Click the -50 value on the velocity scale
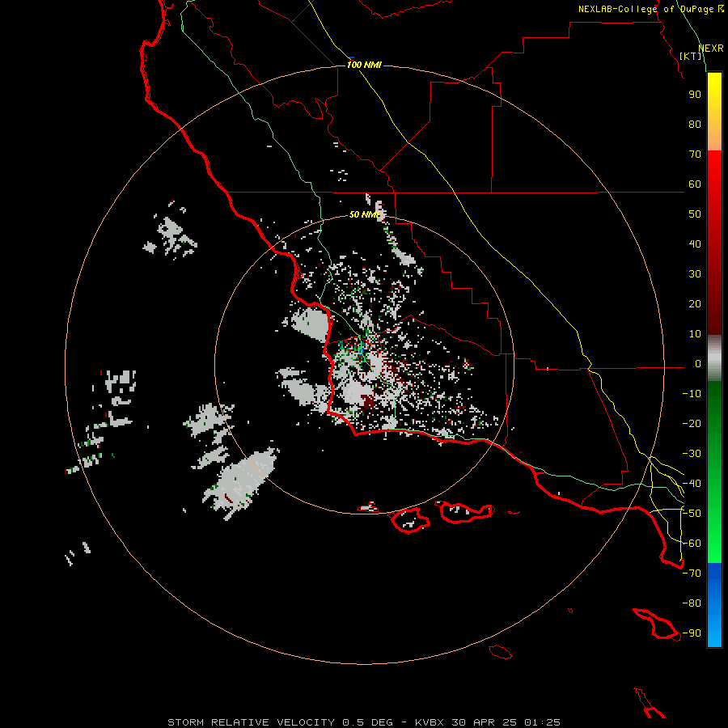This screenshot has width=728, height=728. click(x=692, y=514)
